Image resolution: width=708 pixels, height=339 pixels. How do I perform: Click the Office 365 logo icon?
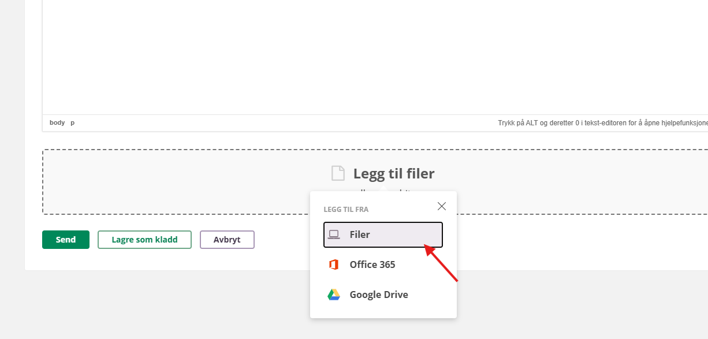pos(334,265)
